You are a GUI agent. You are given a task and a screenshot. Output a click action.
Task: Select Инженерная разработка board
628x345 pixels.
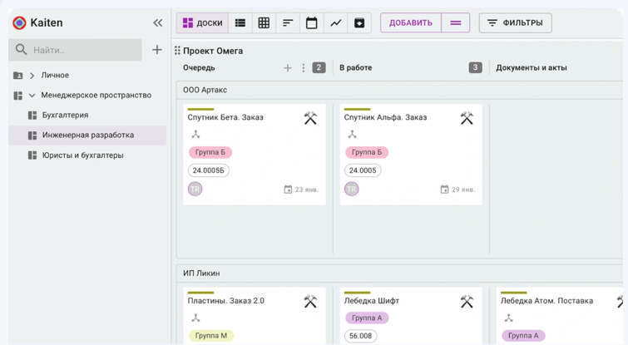click(x=88, y=136)
